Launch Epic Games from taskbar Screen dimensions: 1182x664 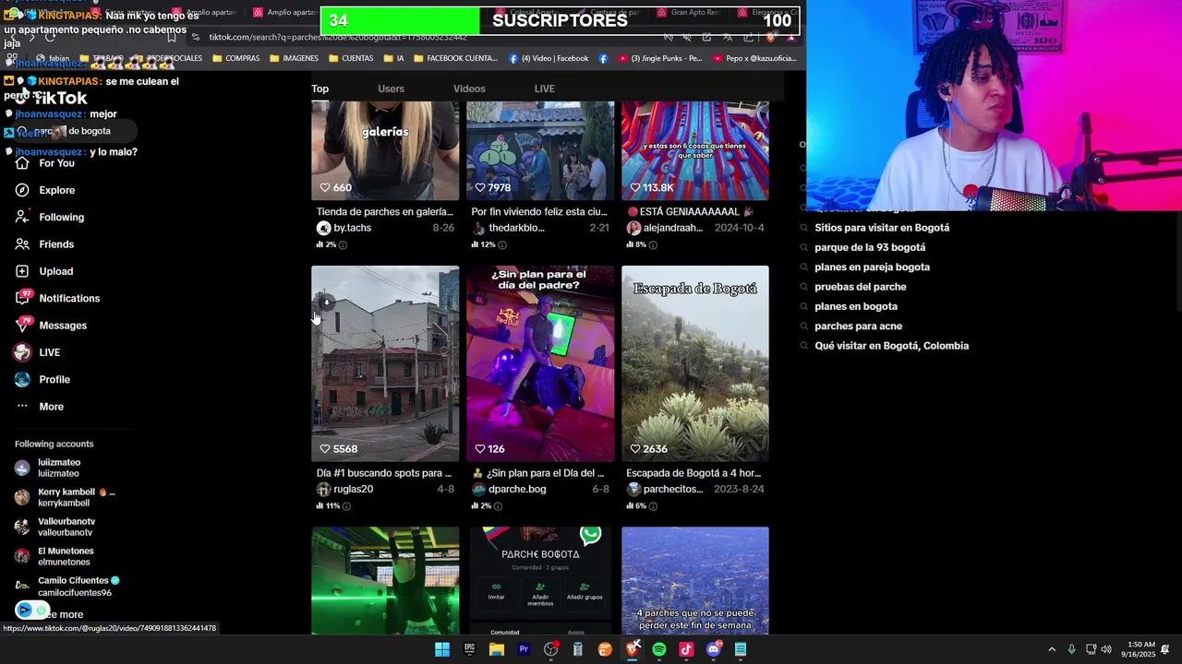(x=469, y=649)
